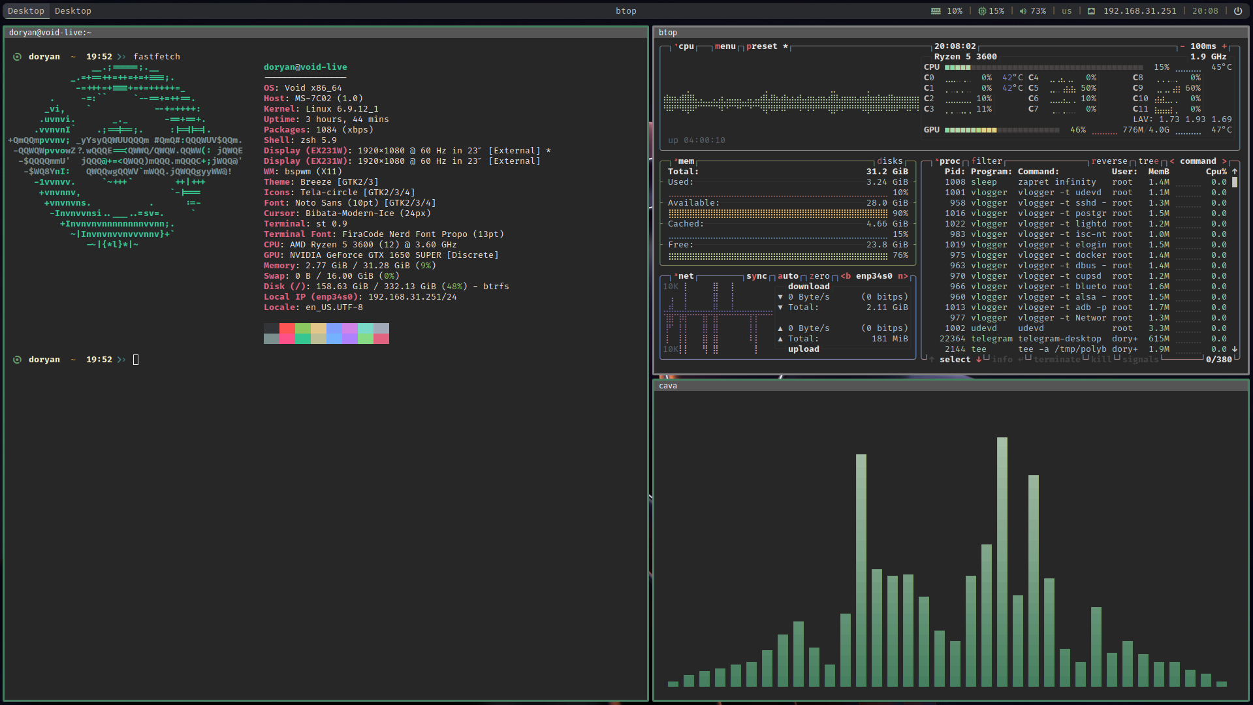The height and width of the screenshot is (705, 1253).
Task: Click the RAM memory icon in top bar
Action: tap(936, 11)
